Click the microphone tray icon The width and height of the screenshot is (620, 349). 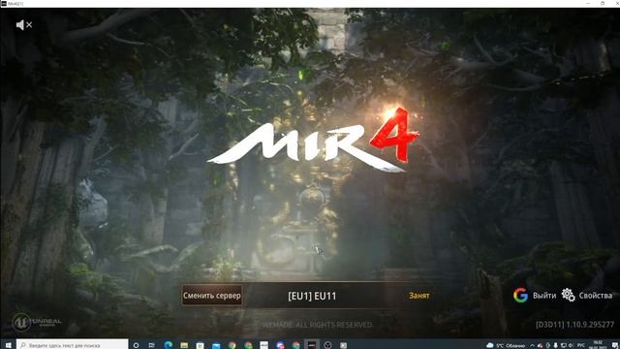point(555,345)
